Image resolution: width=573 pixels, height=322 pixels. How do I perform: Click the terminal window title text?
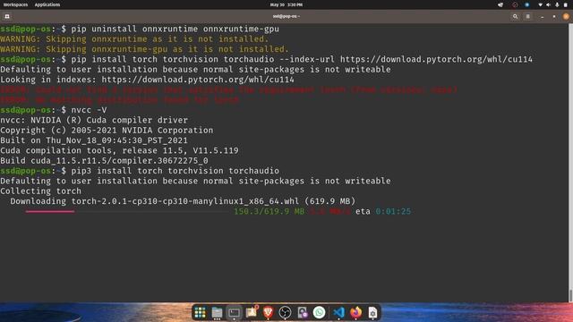pos(286,16)
